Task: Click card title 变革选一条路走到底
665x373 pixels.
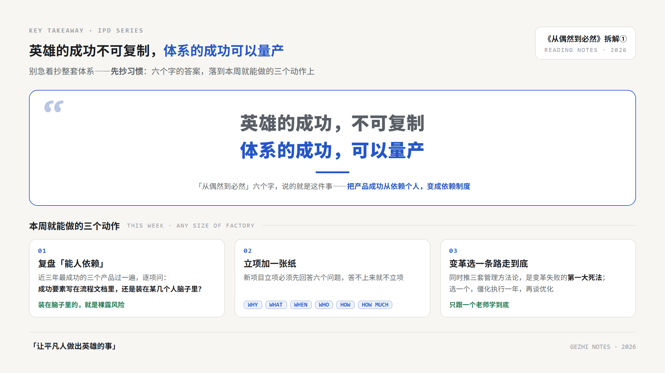Action: point(488,263)
